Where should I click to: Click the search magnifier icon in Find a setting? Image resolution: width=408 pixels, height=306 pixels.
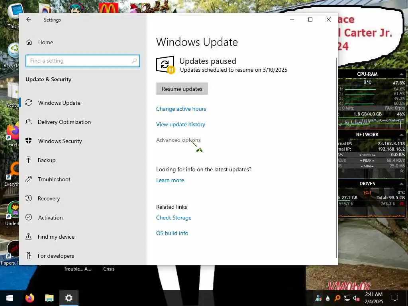pos(134,61)
